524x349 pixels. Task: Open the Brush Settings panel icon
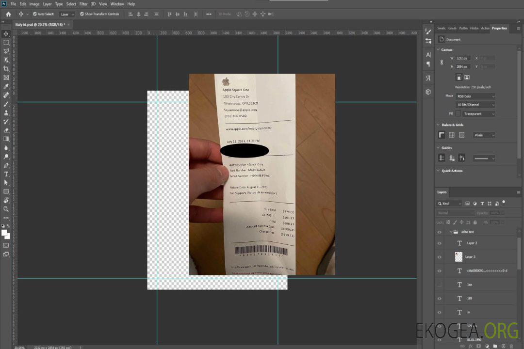click(428, 32)
